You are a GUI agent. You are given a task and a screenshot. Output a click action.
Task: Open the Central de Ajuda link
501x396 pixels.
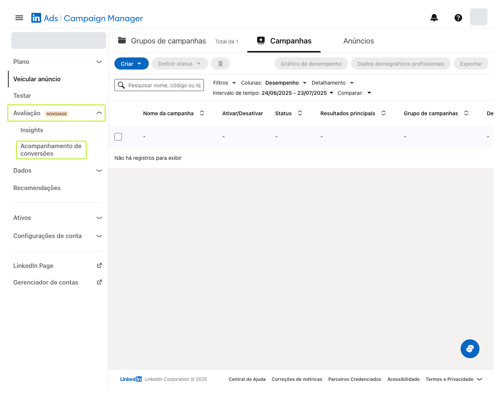pyautogui.click(x=247, y=379)
